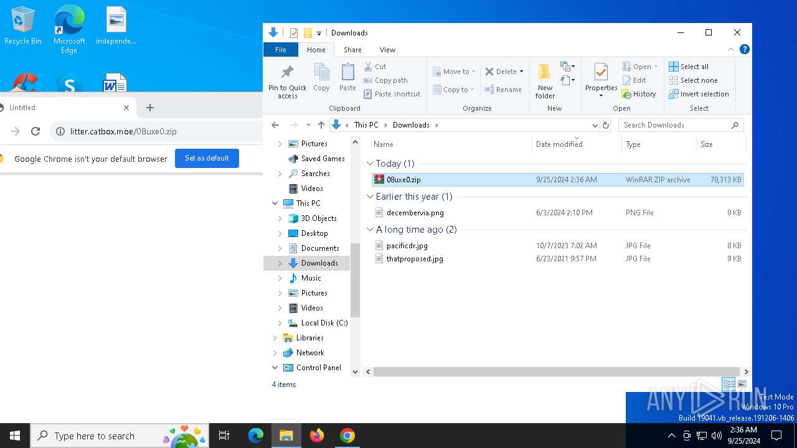Reload the Chrome page
This screenshot has width=797, height=448.
point(35,131)
